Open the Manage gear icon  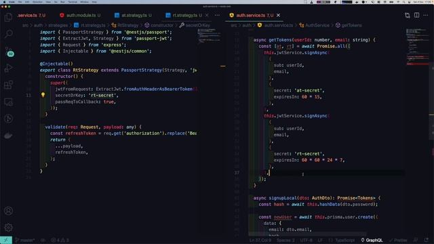(x=9, y=228)
